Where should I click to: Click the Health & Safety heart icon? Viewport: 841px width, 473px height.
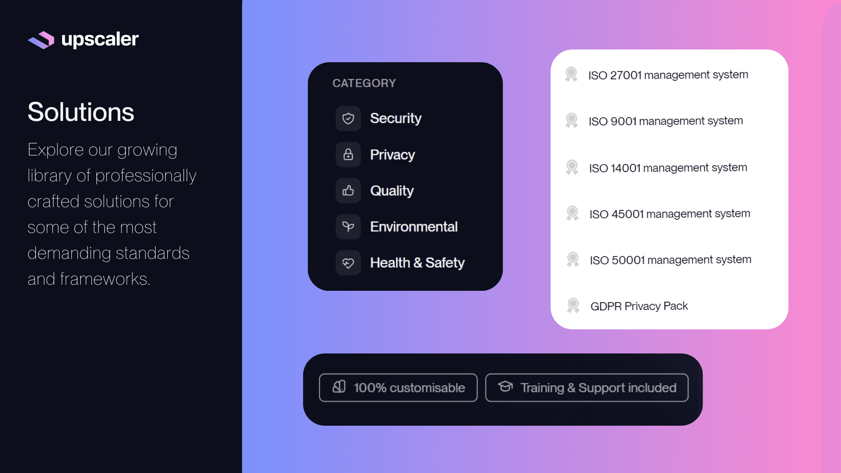pos(348,263)
